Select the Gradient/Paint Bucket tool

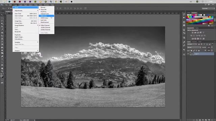pyautogui.click(x=2, y=47)
